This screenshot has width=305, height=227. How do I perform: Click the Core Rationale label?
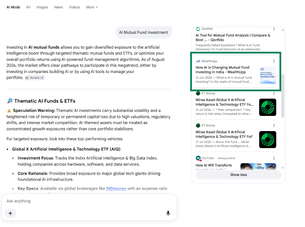pos(33,173)
